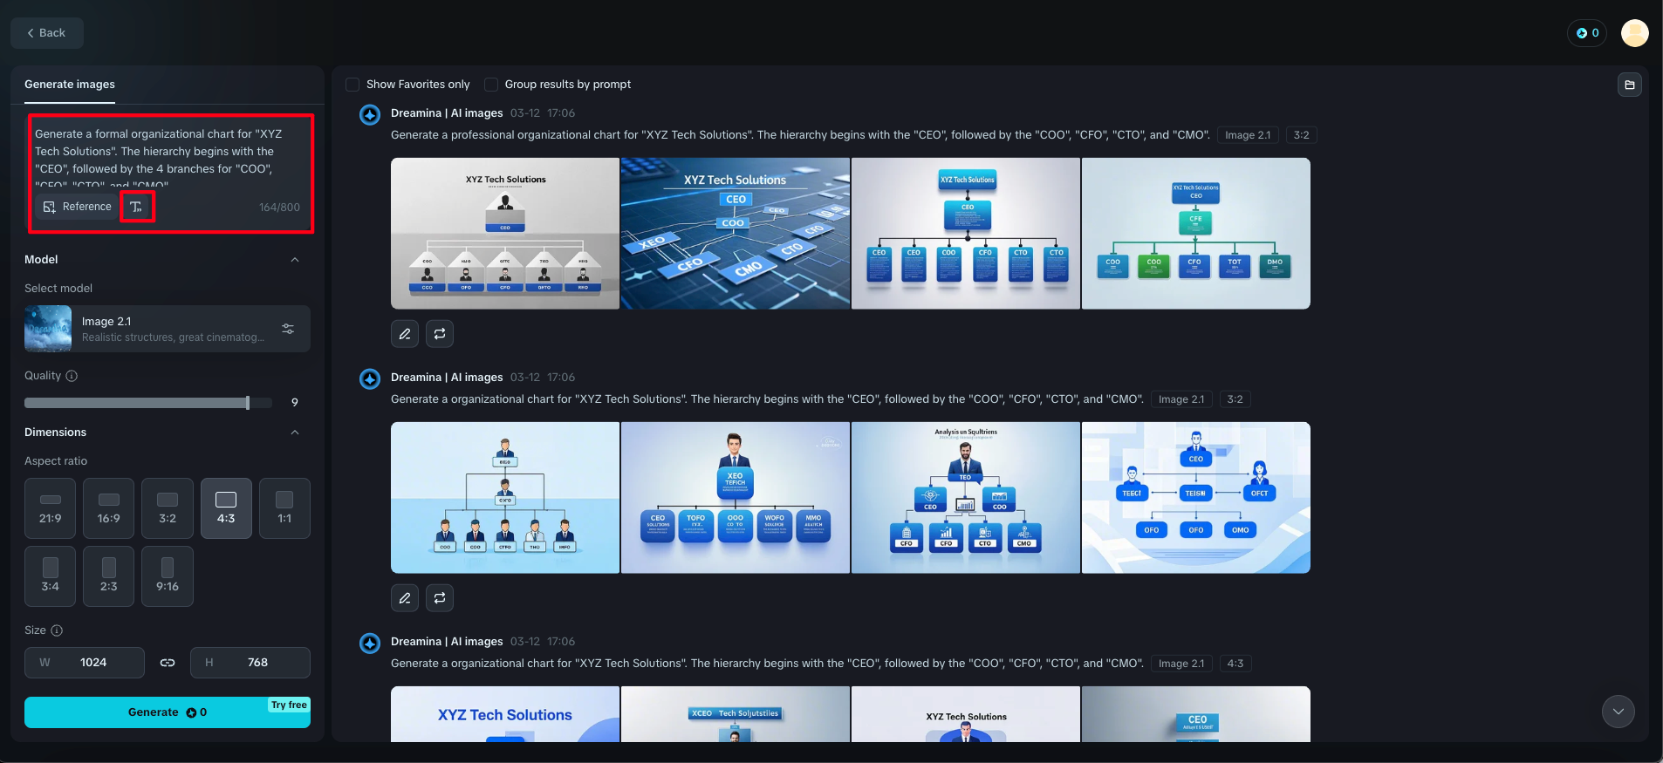
Task: Click the Quality value 9
Action: tap(295, 403)
